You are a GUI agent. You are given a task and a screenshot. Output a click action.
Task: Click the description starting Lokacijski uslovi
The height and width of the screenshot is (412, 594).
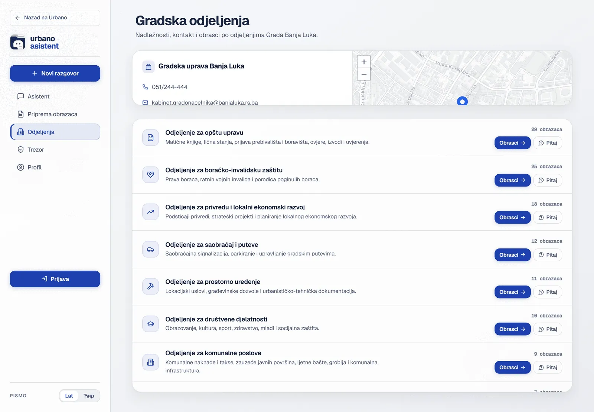pyautogui.click(x=261, y=291)
